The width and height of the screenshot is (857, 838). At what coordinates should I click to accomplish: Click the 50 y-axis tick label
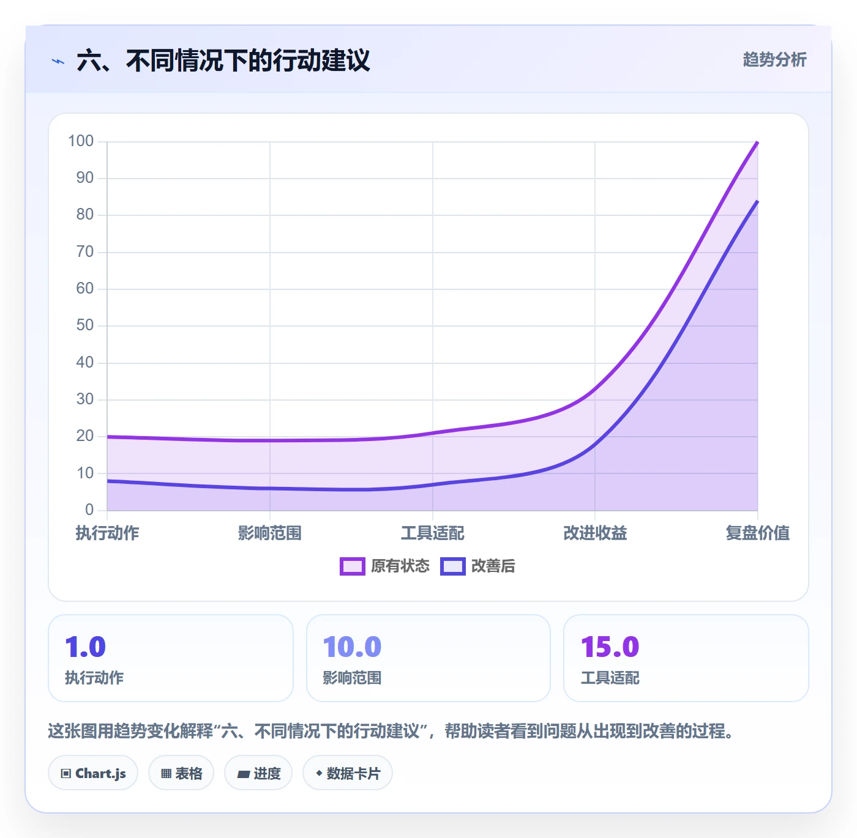click(x=85, y=325)
